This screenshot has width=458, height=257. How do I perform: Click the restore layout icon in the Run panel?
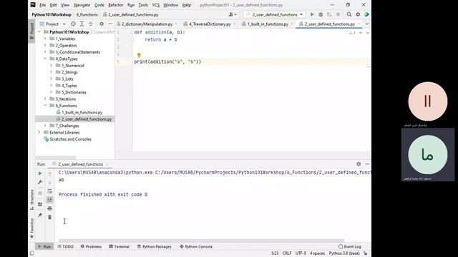pyautogui.click(x=40, y=204)
